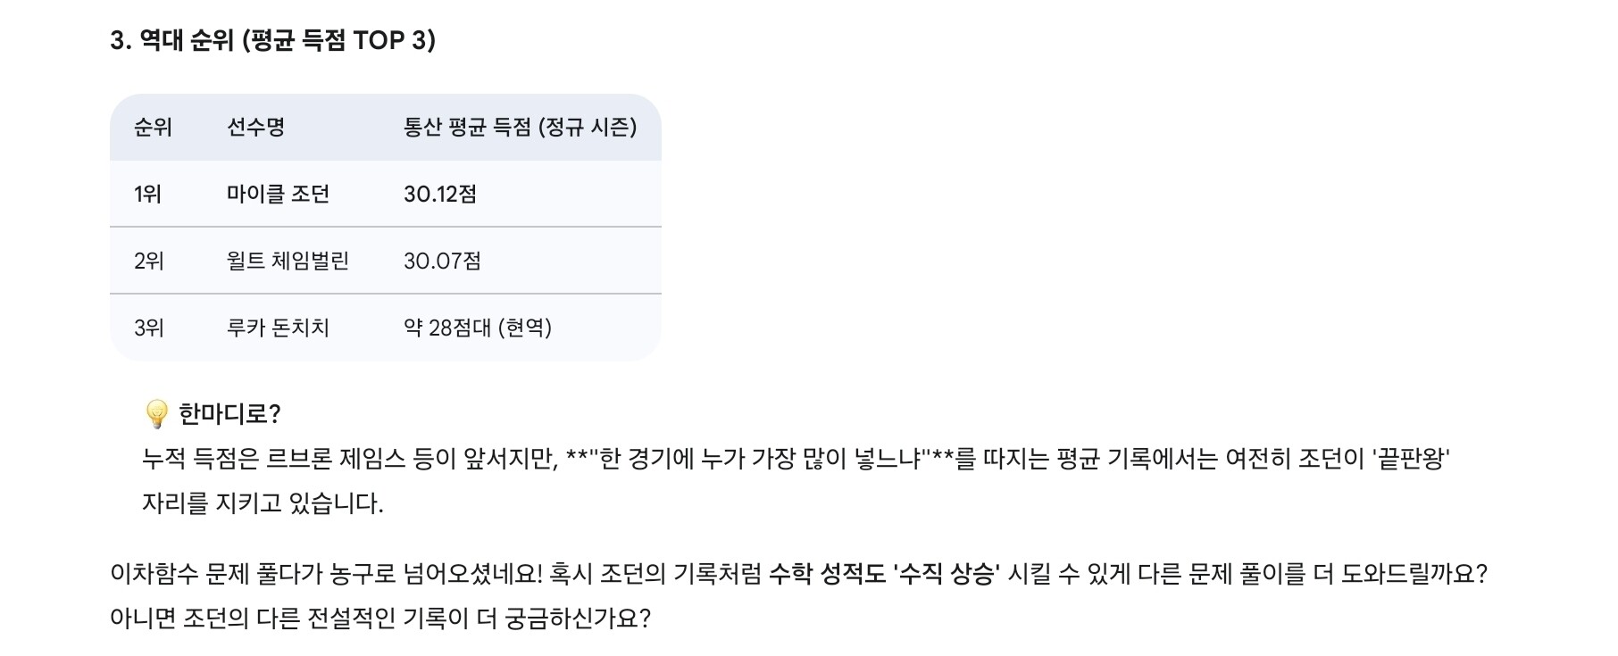Click the 선수명 column header
The image size is (1618, 656).
point(255,128)
